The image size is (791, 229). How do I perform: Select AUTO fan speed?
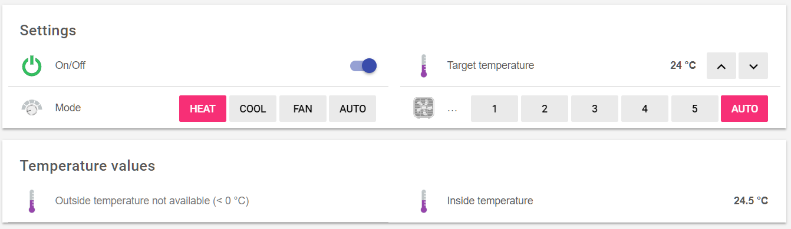pyautogui.click(x=744, y=108)
